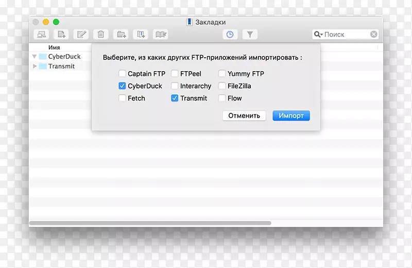412x268 pixels.
Task: Expand the Transmit folder disclosure triangle
Action: 35,66
